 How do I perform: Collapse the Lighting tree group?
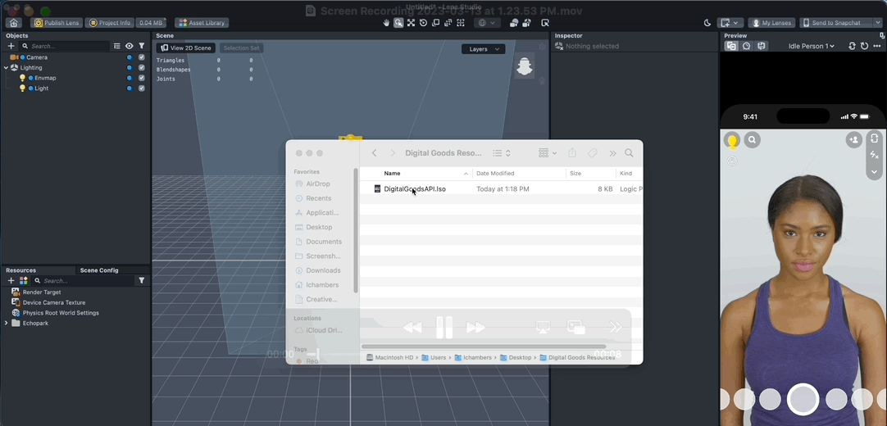click(7, 68)
